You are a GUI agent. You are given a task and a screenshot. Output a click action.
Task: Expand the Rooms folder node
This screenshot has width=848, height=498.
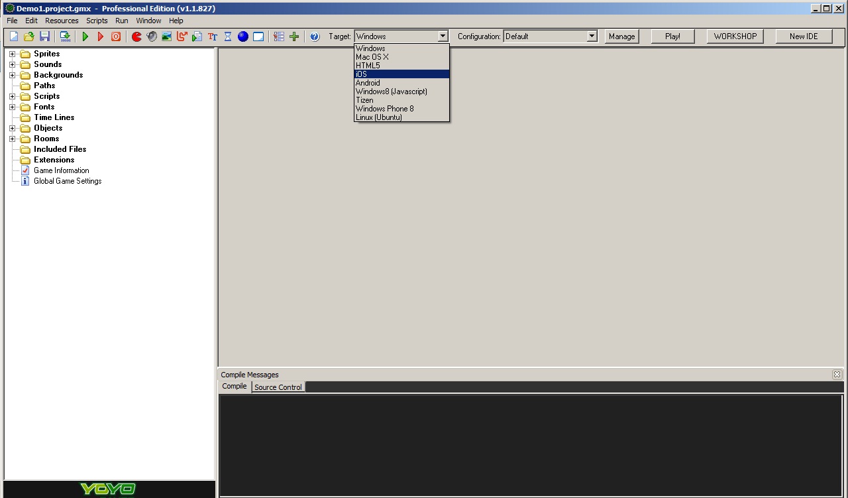pos(12,139)
